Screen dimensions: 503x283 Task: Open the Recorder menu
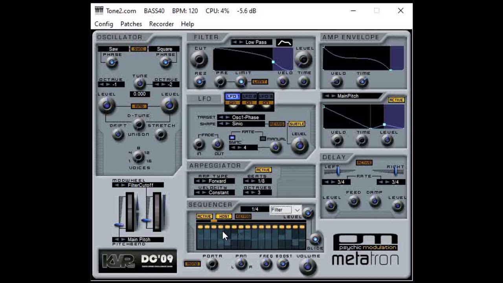(162, 24)
